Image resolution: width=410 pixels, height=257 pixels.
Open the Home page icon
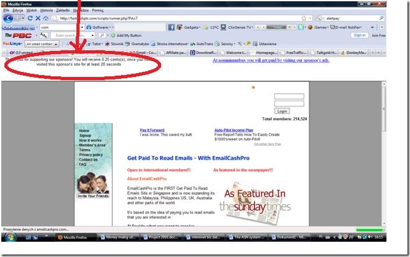pos(46,18)
